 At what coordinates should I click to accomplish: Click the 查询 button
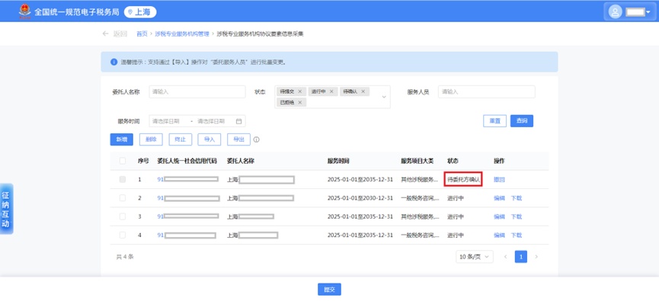(x=522, y=120)
